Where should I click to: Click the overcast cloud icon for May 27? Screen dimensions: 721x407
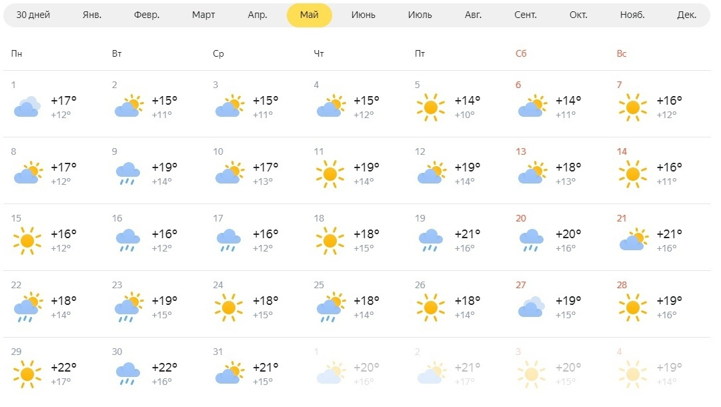531,307
